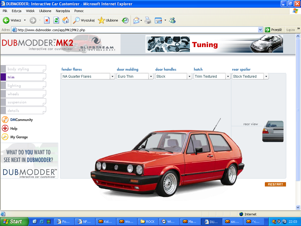Open the My Garage link
The width and height of the screenshot is (301, 226).
coord(19,137)
